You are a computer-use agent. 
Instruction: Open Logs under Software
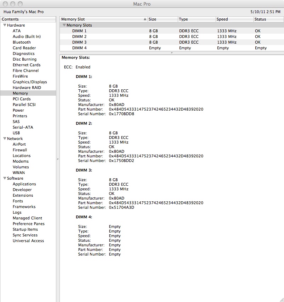(17, 212)
